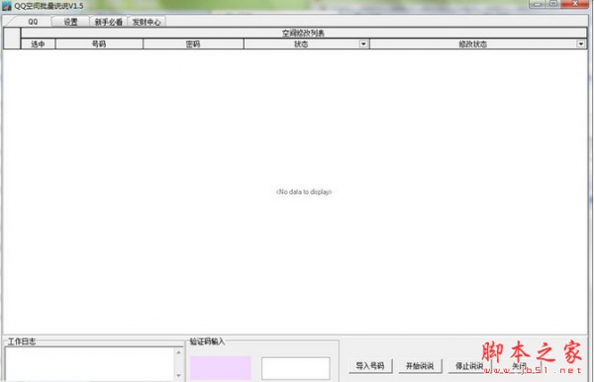This screenshot has height=382, width=594.
Task: Click the 状态 column header
Action: click(301, 44)
